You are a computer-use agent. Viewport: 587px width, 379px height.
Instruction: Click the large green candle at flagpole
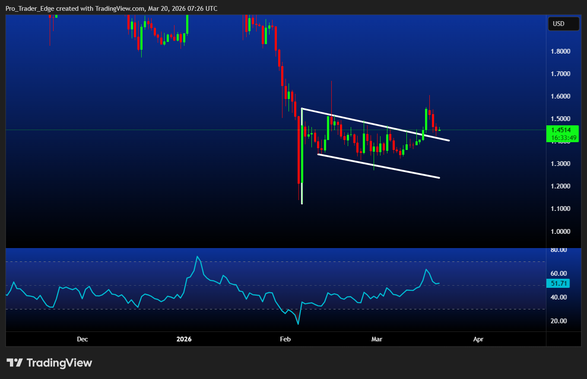point(302,153)
